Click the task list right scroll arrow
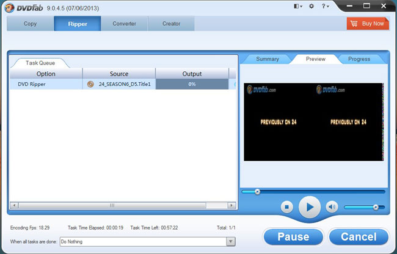397x254 pixels. point(231,205)
